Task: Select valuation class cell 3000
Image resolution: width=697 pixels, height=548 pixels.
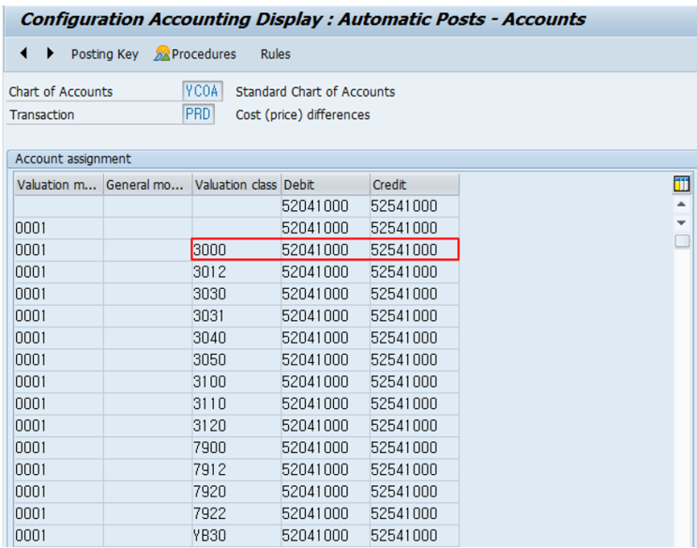Action: tap(236, 250)
